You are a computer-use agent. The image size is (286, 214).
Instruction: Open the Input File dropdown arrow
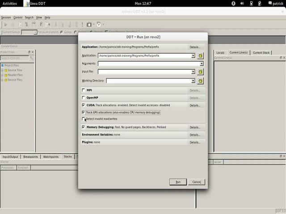click(193, 72)
